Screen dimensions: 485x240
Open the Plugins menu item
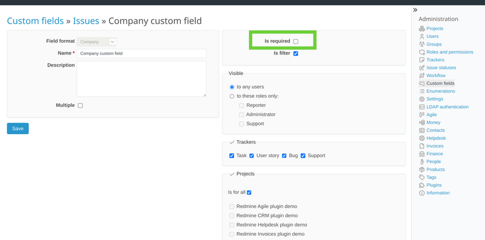[434, 185]
